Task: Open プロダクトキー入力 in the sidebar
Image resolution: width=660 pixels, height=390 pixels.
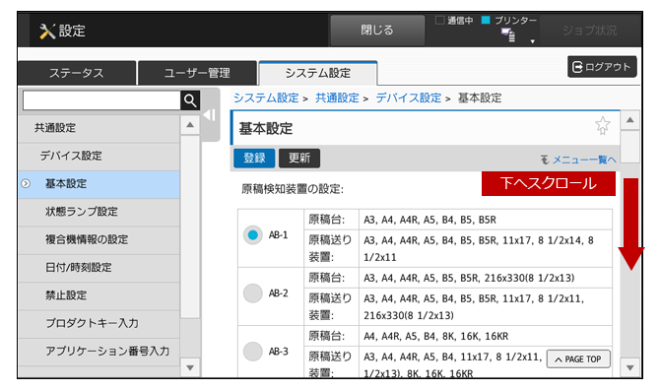Action: click(x=99, y=324)
